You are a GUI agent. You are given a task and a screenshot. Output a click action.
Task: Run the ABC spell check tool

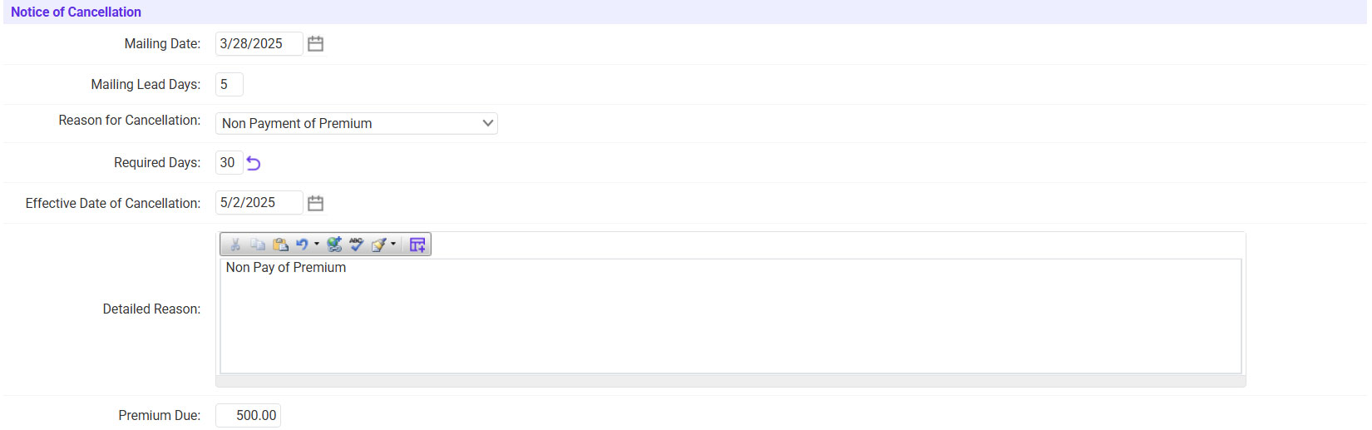click(357, 245)
